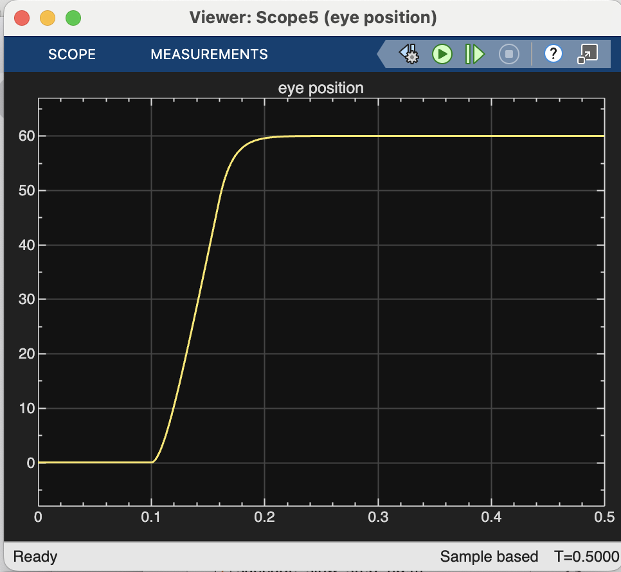Click the "Ready" status text

tap(35, 557)
